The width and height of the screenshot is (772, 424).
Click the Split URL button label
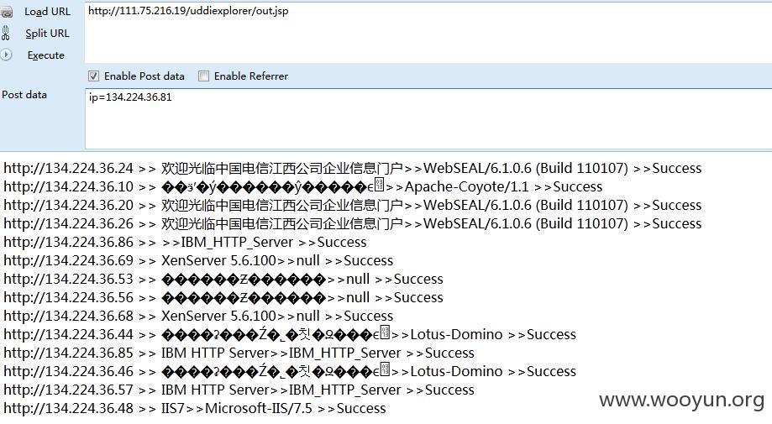[47, 34]
